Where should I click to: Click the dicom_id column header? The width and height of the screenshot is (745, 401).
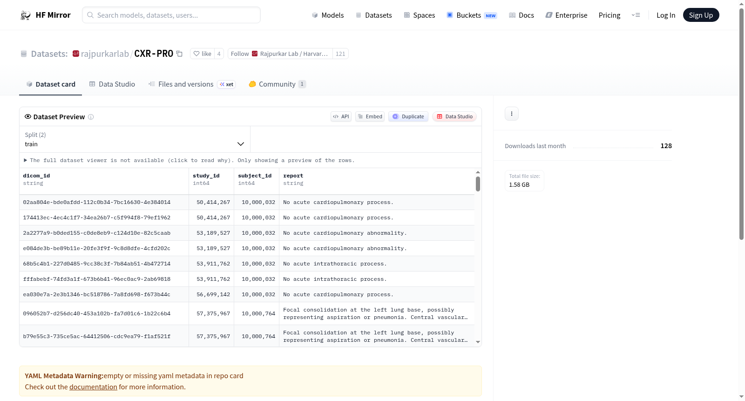tap(104, 181)
